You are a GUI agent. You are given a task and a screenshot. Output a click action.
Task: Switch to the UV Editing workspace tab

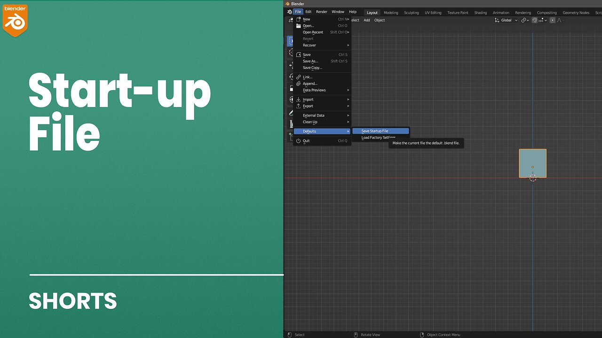(x=433, y=13)
